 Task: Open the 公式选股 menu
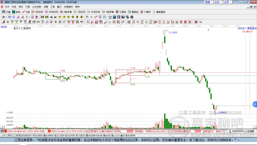coord(36,7)
